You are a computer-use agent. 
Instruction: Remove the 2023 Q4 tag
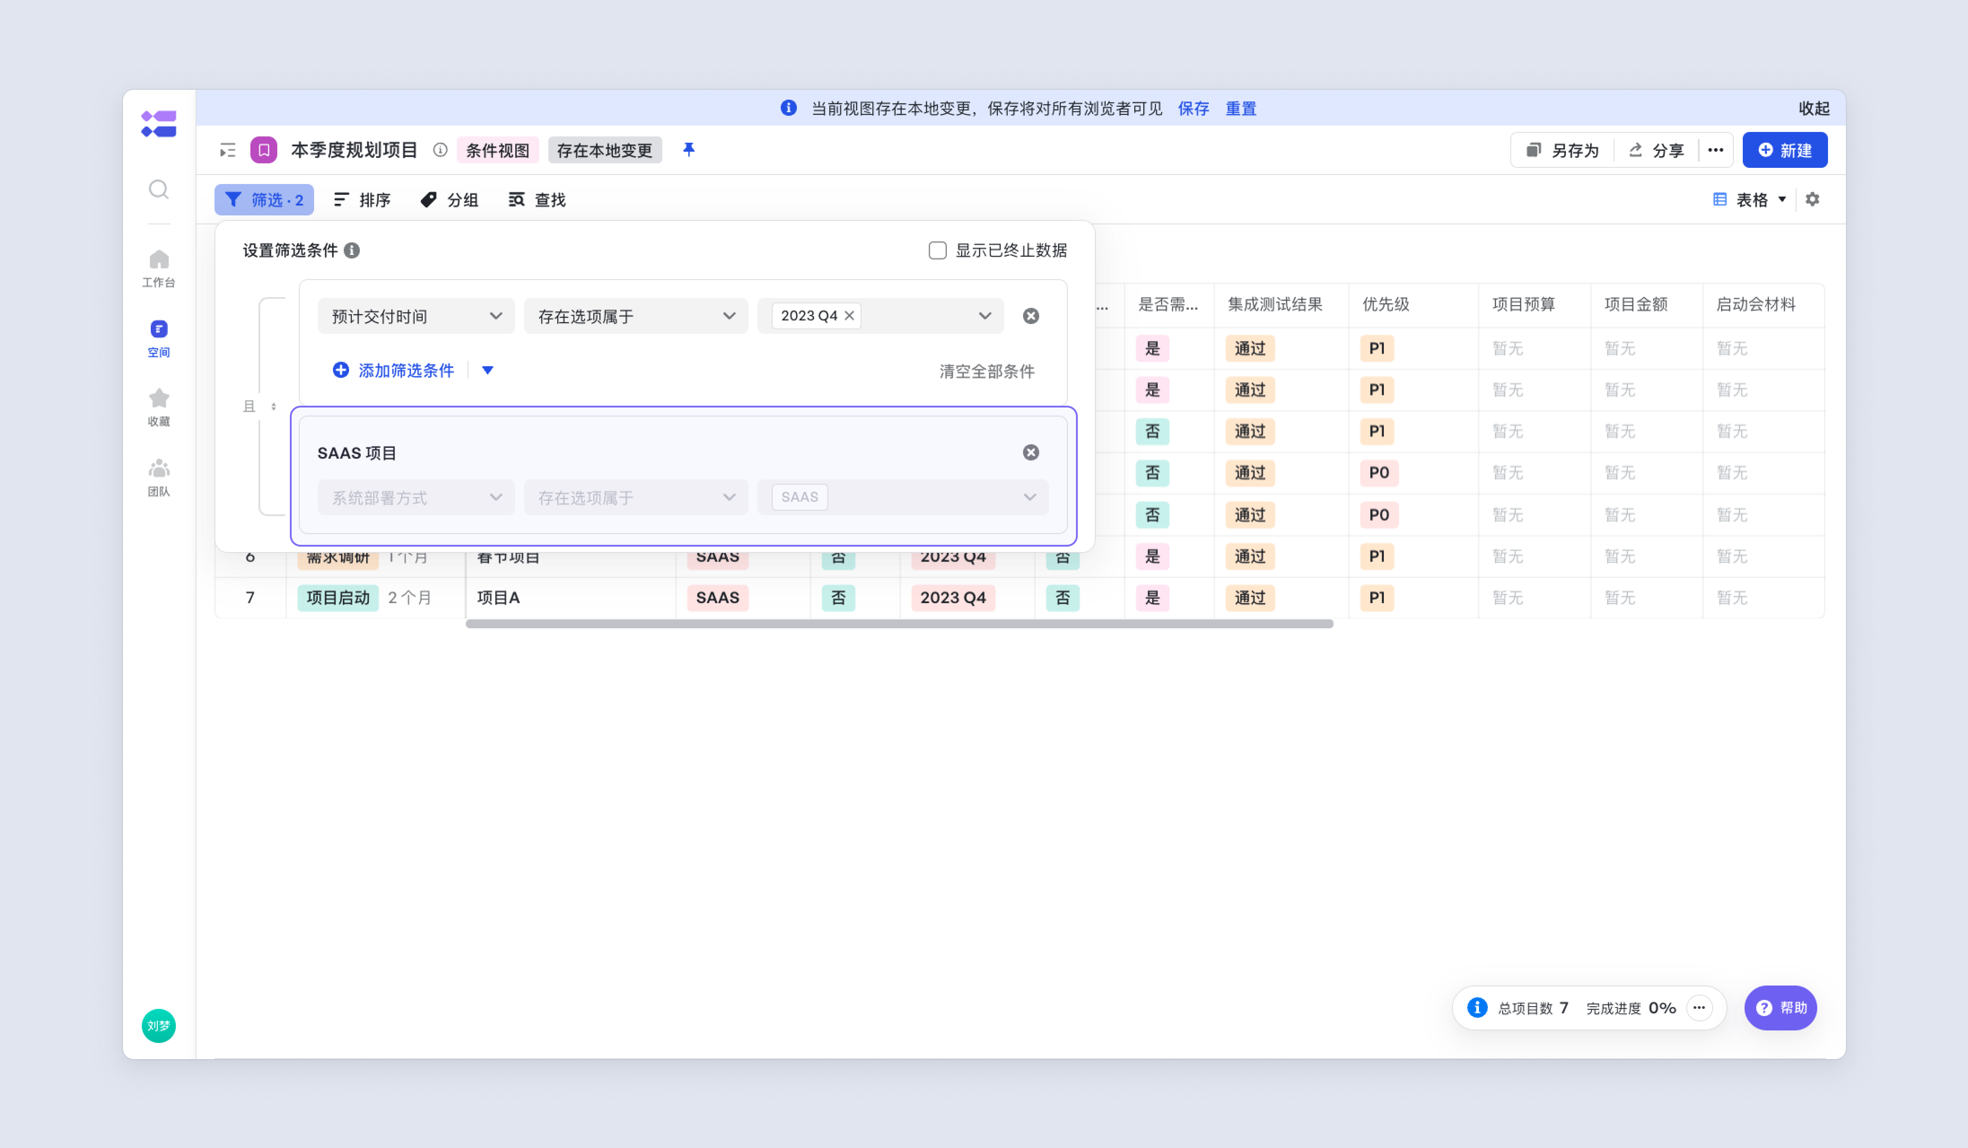pos(849,315)
